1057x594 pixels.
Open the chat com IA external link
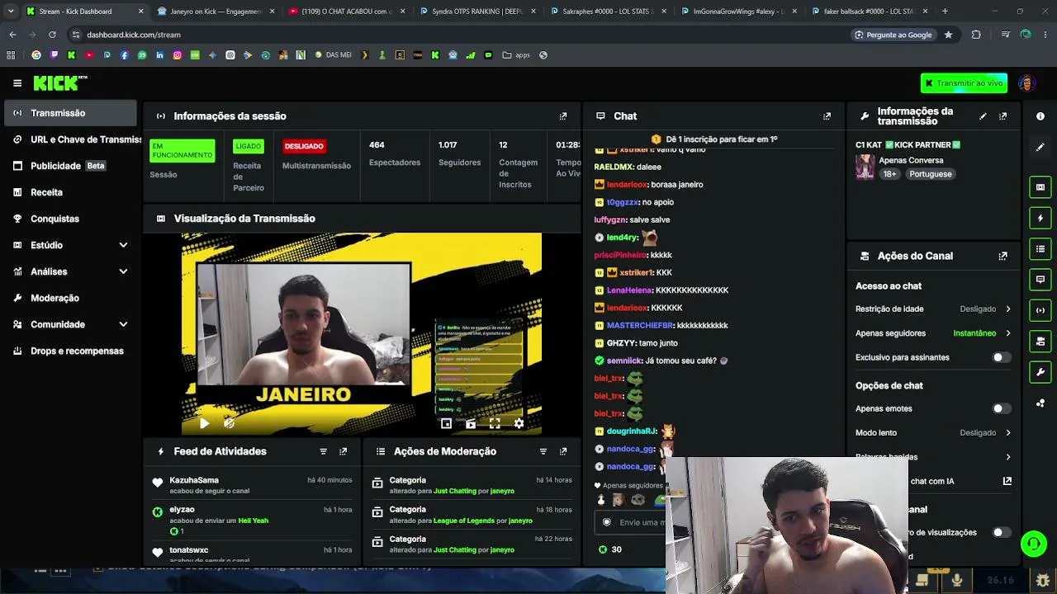point(1007,481)
